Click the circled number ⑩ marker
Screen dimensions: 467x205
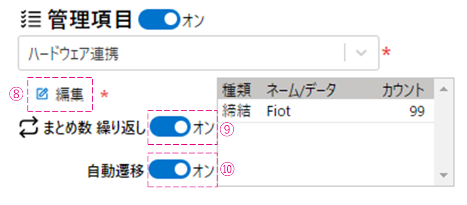[227, 170]
